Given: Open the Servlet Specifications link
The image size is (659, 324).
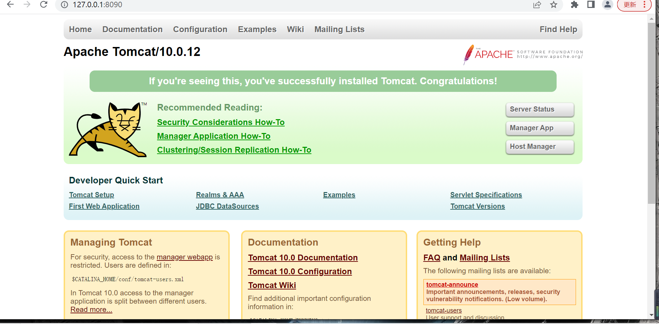Looking at the screenshot, I should [486, 195].
